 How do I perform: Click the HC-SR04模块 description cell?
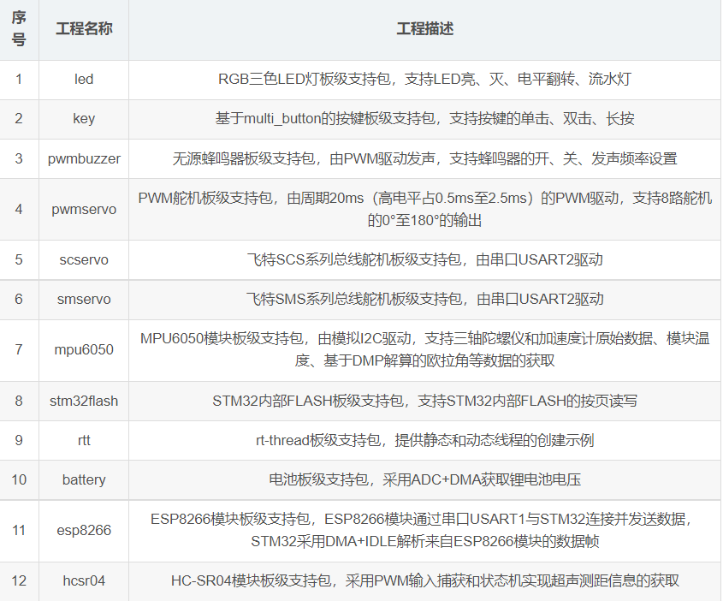pyautogui.click(x=425, y=581)
